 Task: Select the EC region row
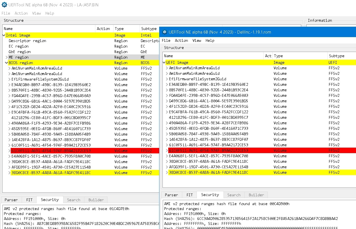(x=18, y=46)
